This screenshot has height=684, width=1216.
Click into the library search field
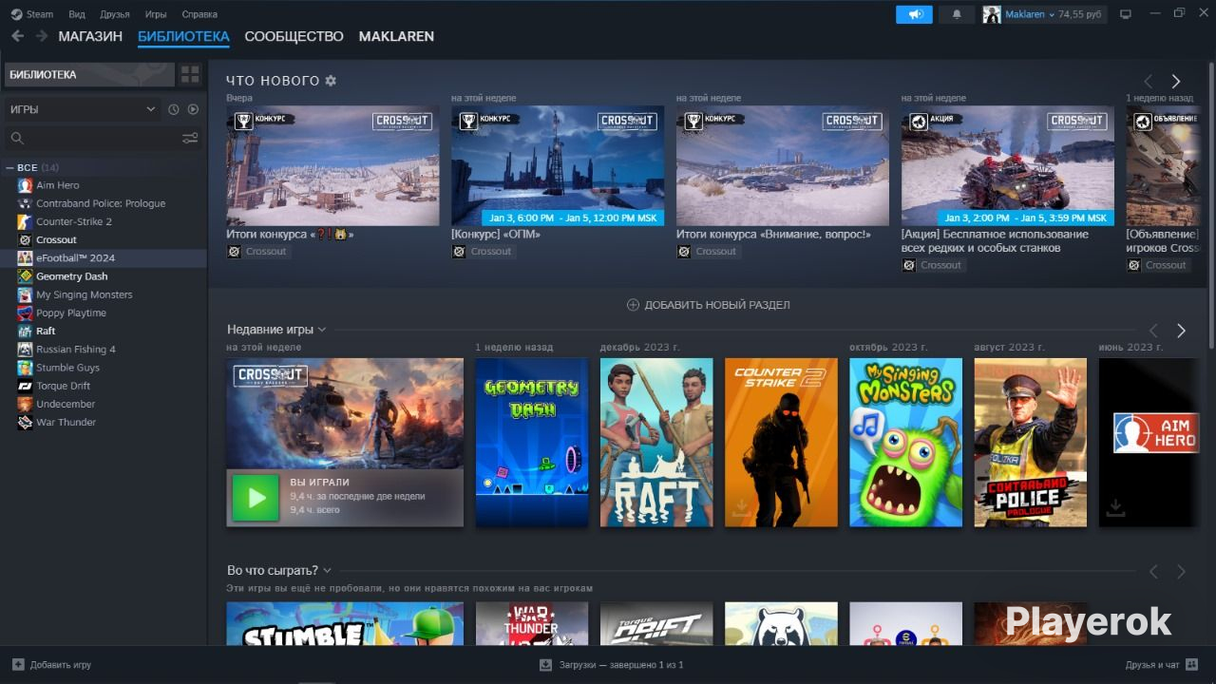[x=103, y=139]
